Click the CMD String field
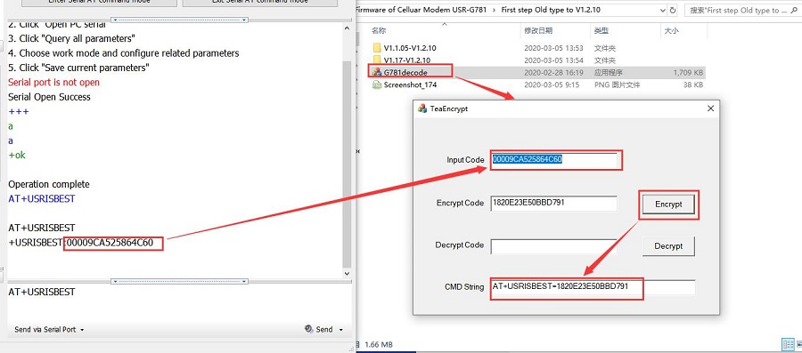802x353 pixels. [593, 287]
